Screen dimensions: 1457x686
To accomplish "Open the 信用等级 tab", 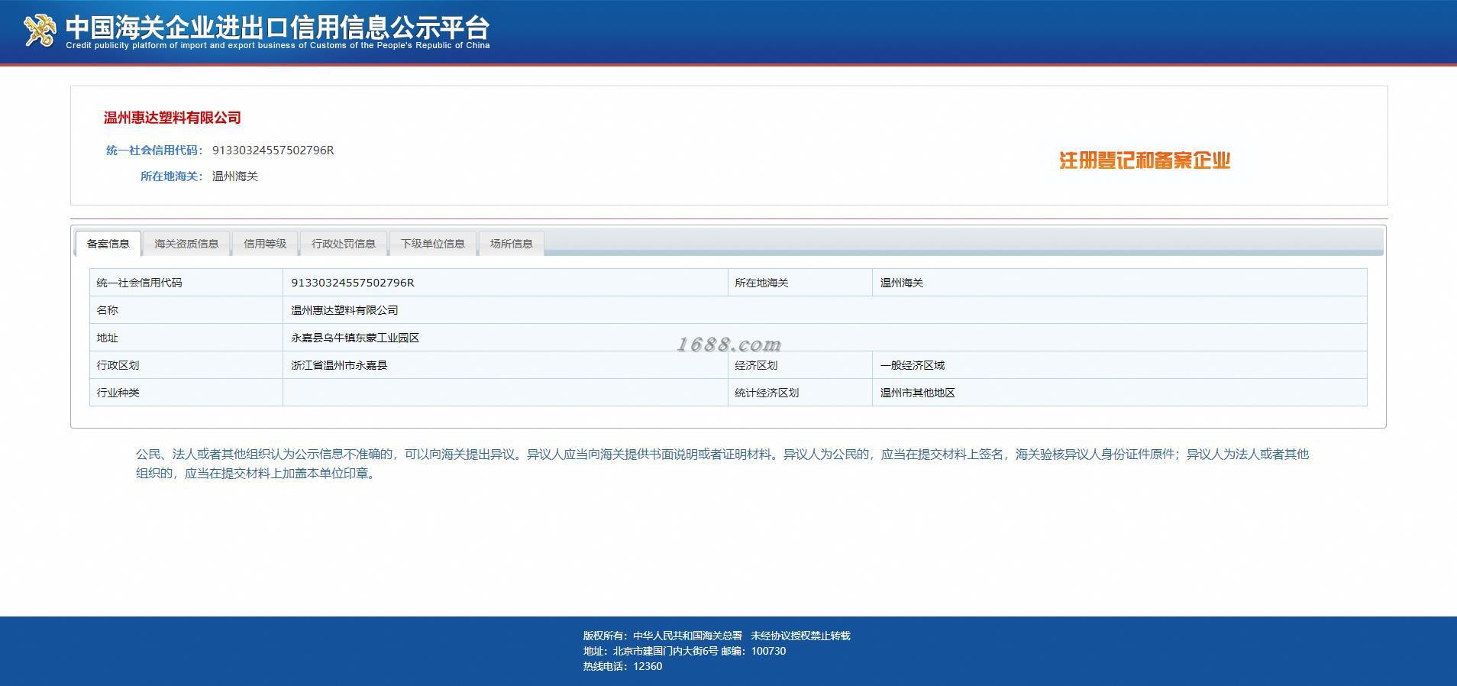I will pos(265,244).
